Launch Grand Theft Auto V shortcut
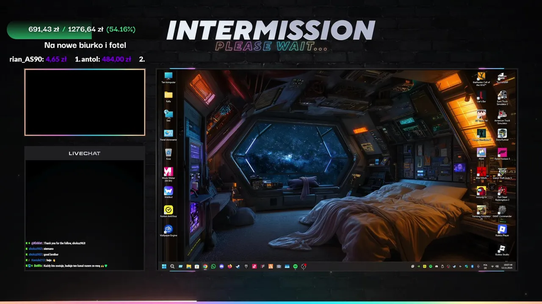 point(502,173)
